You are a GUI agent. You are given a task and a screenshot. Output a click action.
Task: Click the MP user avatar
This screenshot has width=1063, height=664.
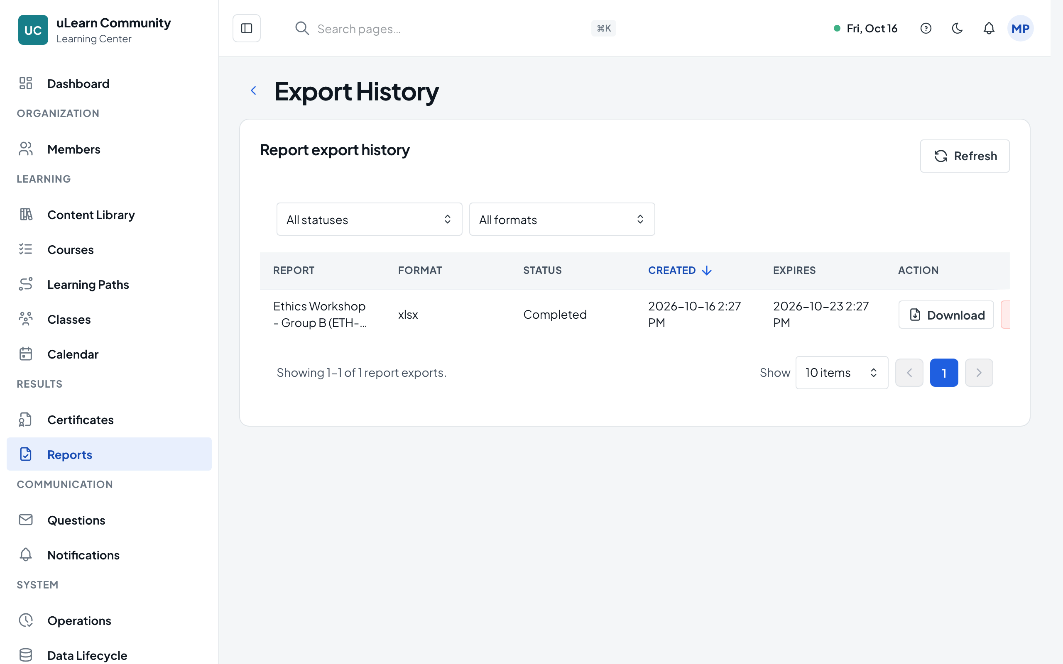click(x=1020, y=29)
